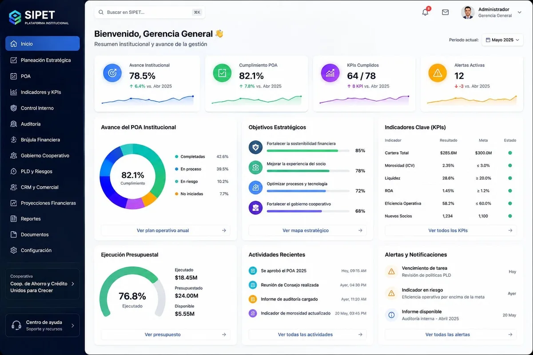Click the Nuevos Socios KPI row
Screen dimensions: 533x355
450,216
